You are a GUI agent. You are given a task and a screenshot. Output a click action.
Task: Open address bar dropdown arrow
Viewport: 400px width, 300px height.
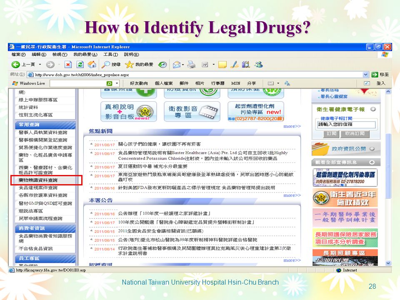pyautogui.click(x=365, y=75)
